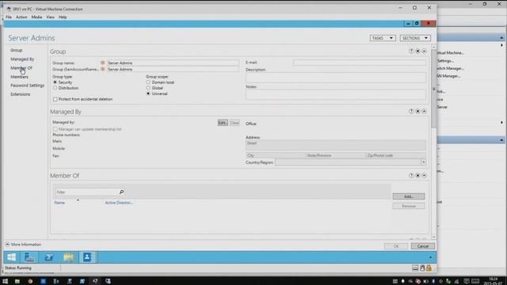Open the notification center icon in the system tray
The image size is (507, 285).
[467, 281]
